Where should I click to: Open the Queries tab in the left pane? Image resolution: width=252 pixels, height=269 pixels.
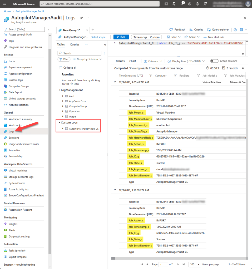(75, 44)
